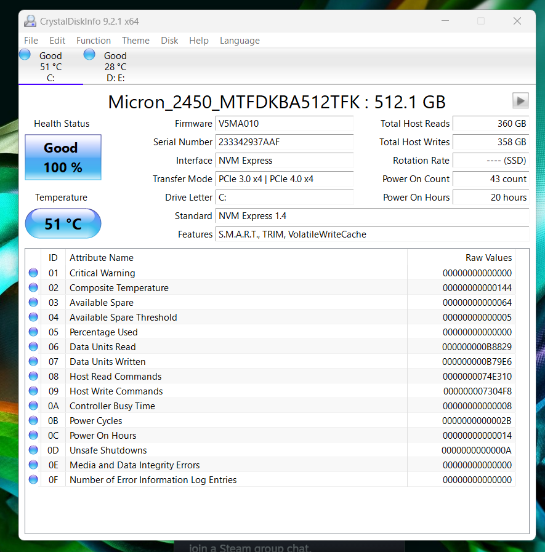Click the Attribute Name column header
545x552 pixels.
(236, 258)
